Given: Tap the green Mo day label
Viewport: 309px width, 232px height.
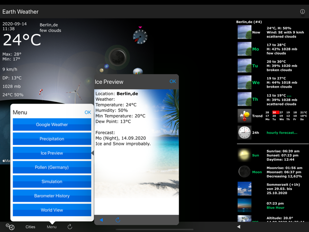Looking at the screenshot, I should pyautogui.click(x=256, y=49).
